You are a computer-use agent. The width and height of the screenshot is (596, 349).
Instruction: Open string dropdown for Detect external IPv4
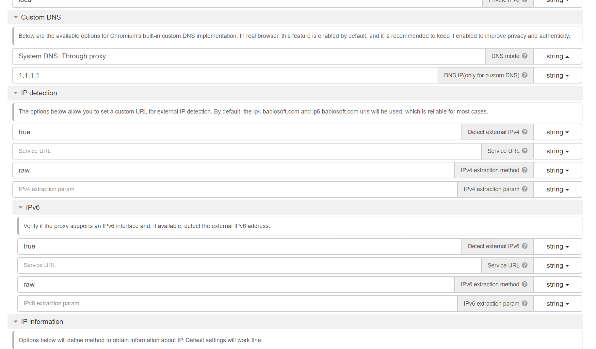coord(557,132)
